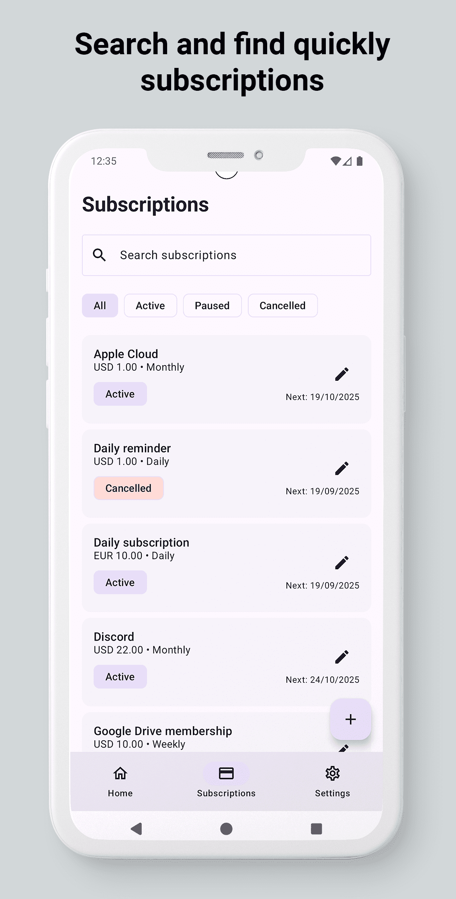Viewport: 456px width, 899px height.
Task: Edit the Daily subscription entry pencil icon
Action: pos(341,563)
